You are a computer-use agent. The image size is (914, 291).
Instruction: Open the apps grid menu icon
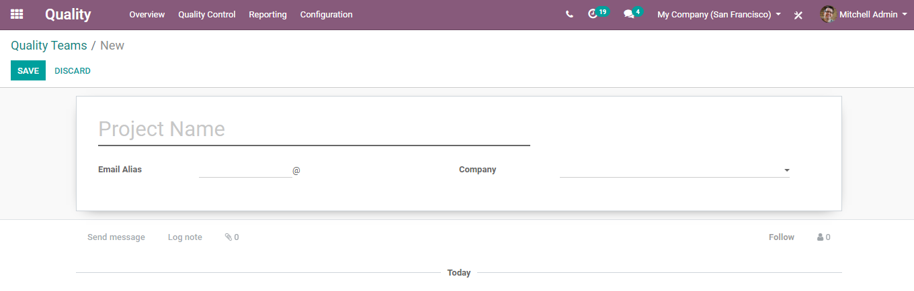(17, 14)
